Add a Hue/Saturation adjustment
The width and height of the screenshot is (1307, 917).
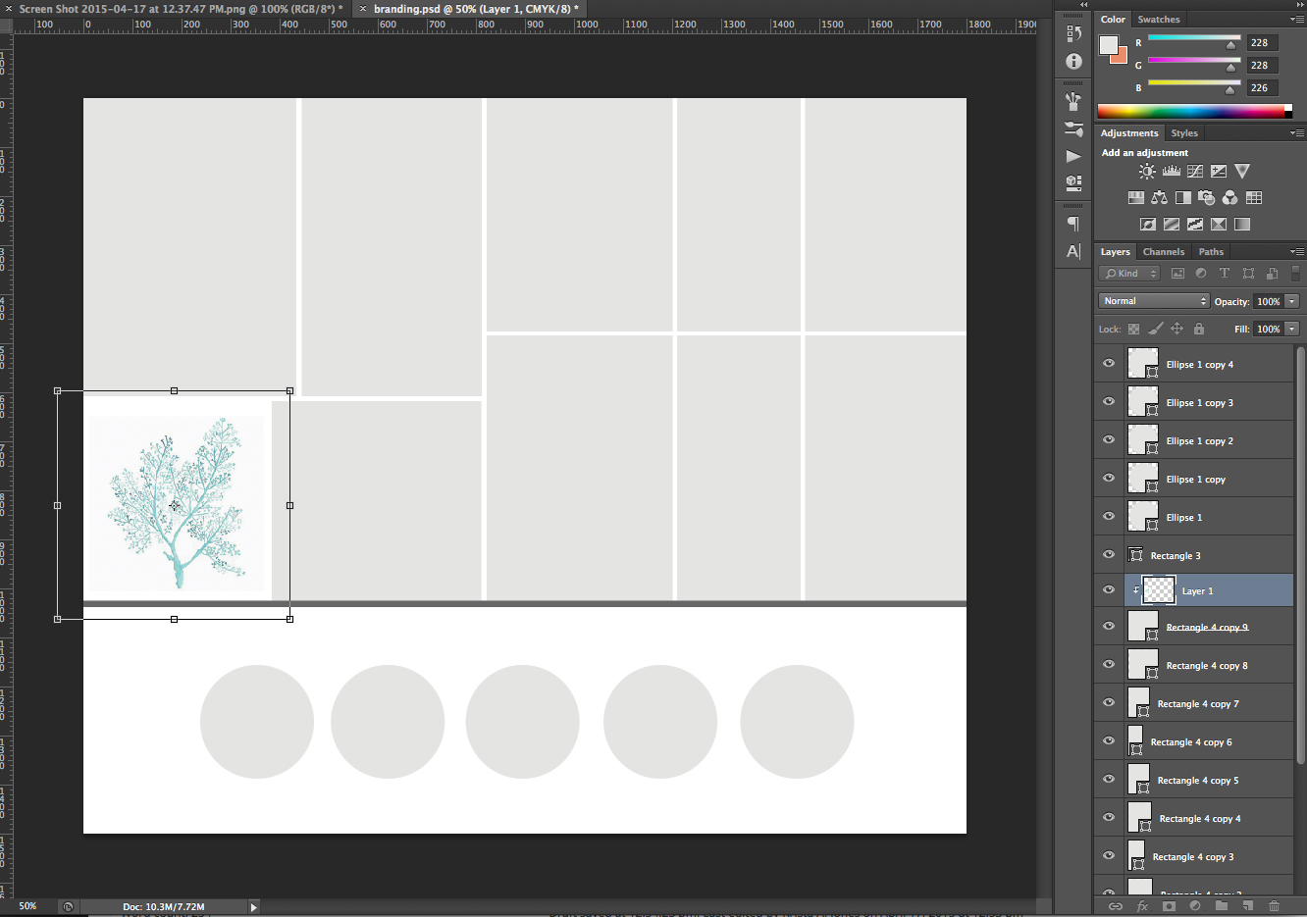1136,196
